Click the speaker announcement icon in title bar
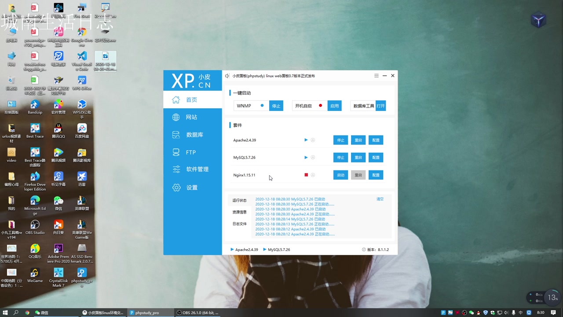The width and height of the screenshot is (563, 317). tap(227, 76)
